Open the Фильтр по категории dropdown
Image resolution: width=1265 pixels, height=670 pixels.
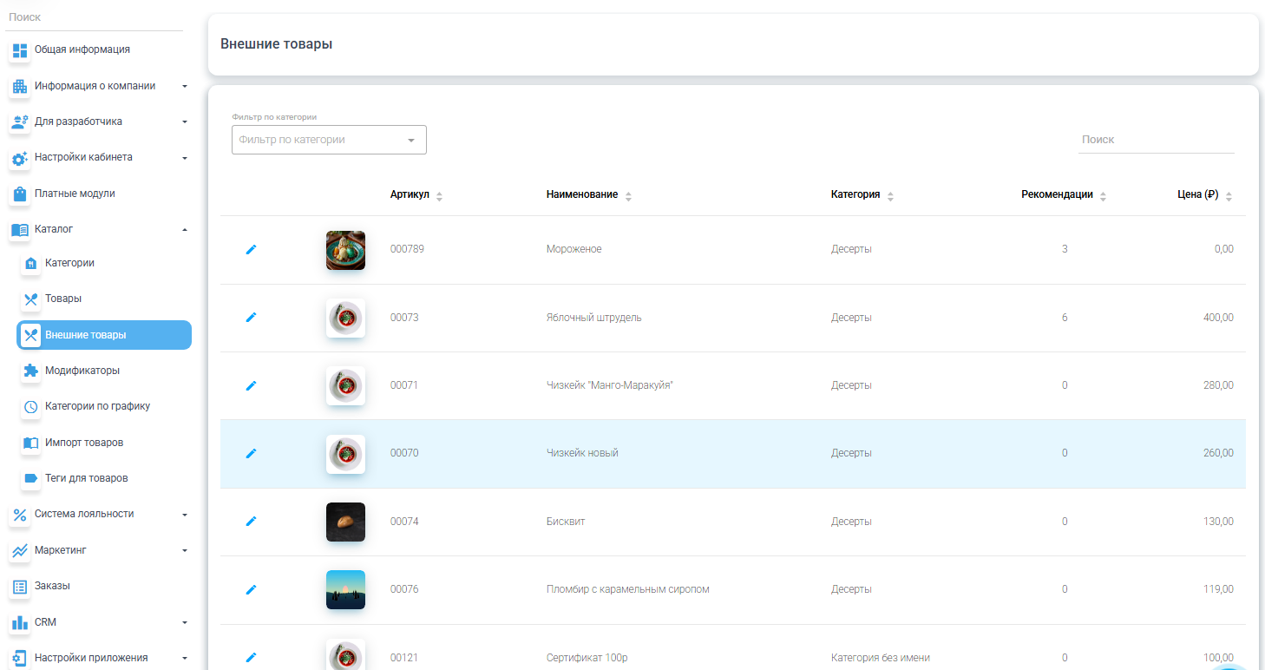coord(329,140)
